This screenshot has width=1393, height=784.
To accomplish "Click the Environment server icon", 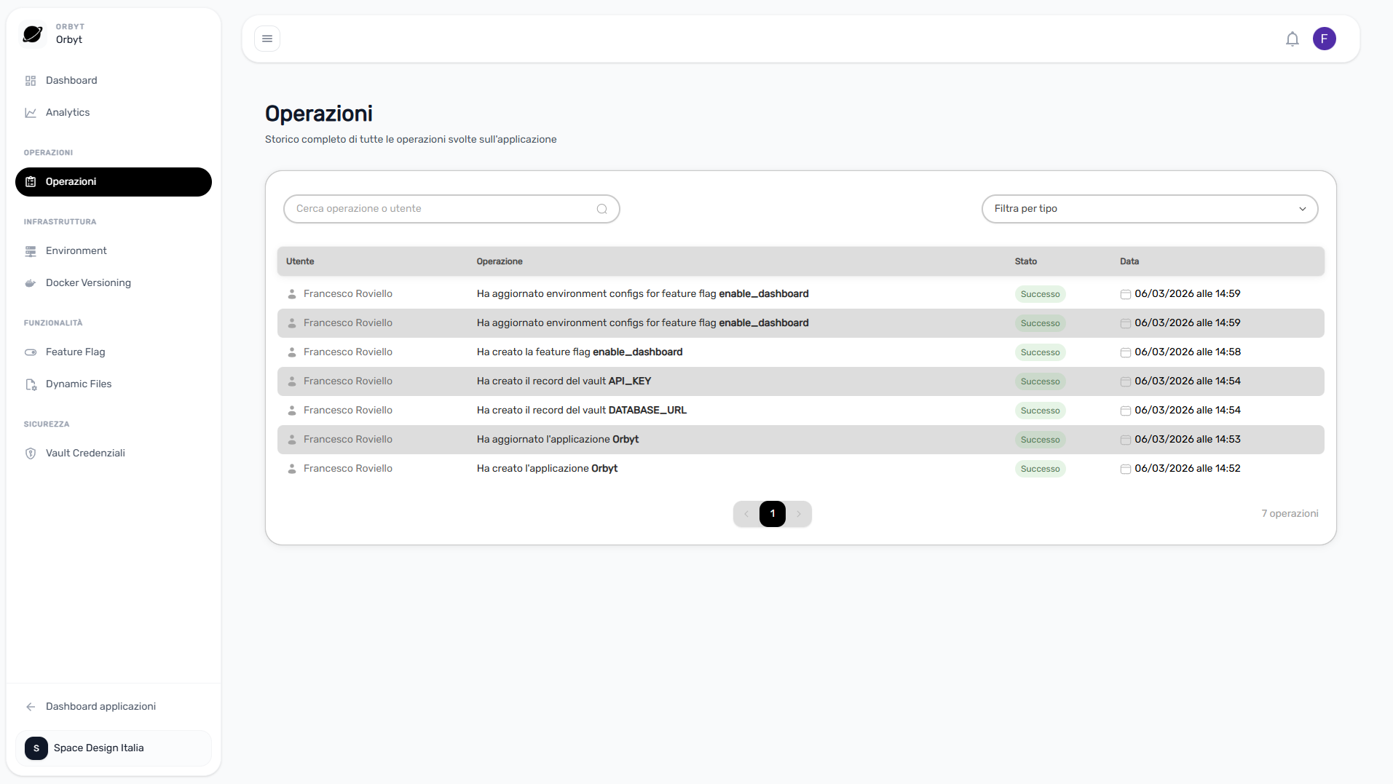I will point(31,251).
